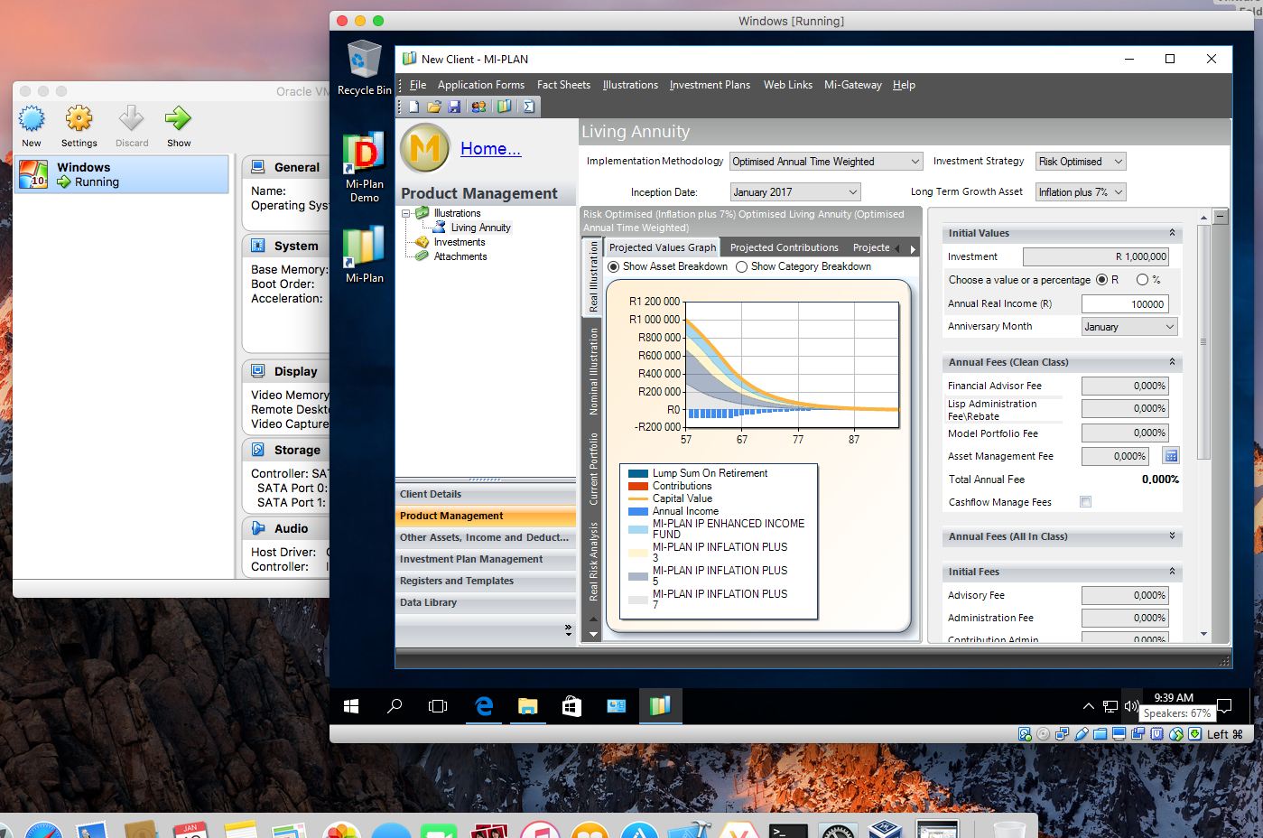The width and height of the screenshot is (1263, 838).
Task: Click VirtualBox USB status bar icon
Action: (x=1081, y=734)
